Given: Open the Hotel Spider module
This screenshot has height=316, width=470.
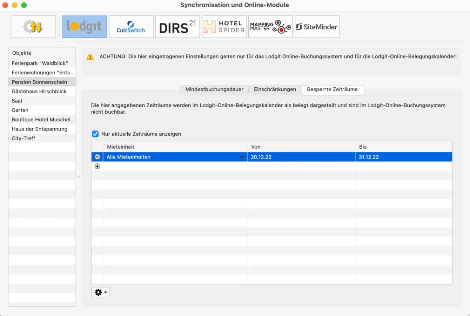Looking at the screenshot, I should pos(224,27).
